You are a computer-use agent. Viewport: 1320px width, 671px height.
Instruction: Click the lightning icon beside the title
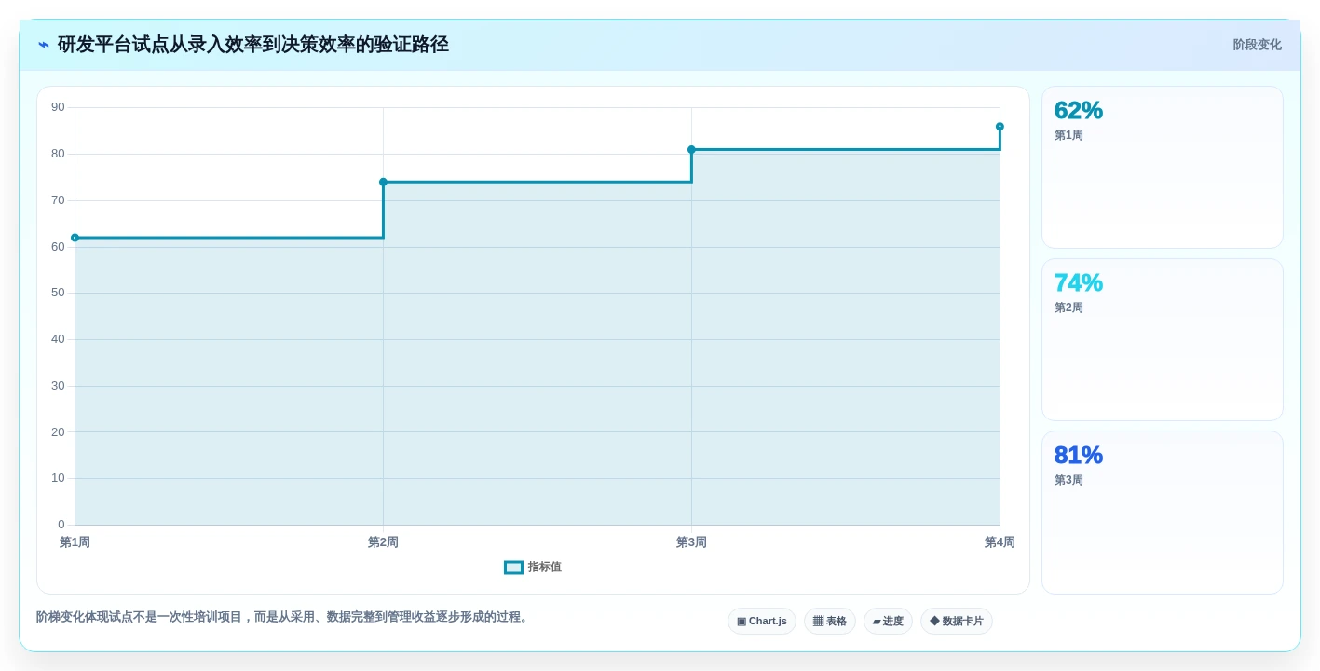click(44, 45)
